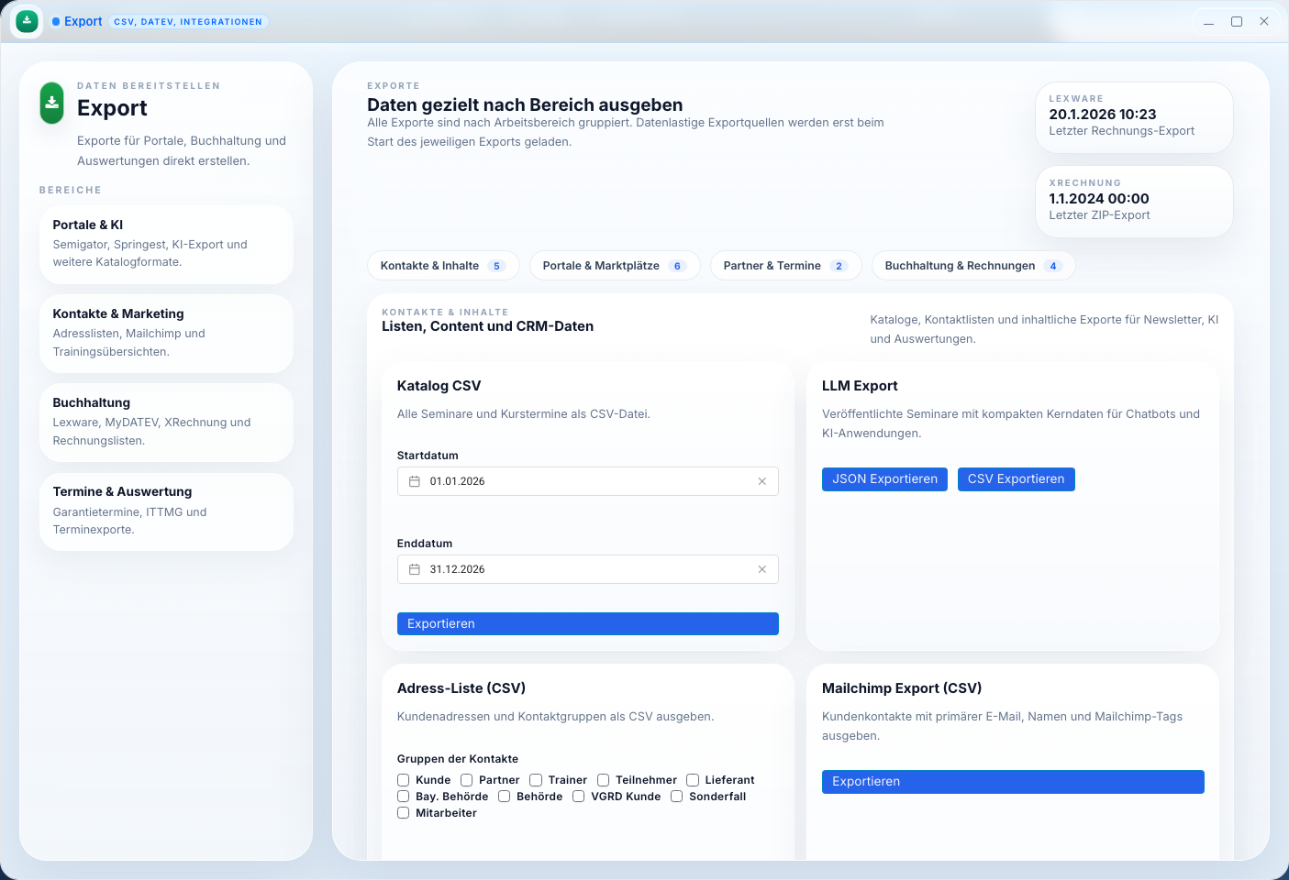
Task: Click Exportieren under Mailchimp Export
Action: [1012, 782]
